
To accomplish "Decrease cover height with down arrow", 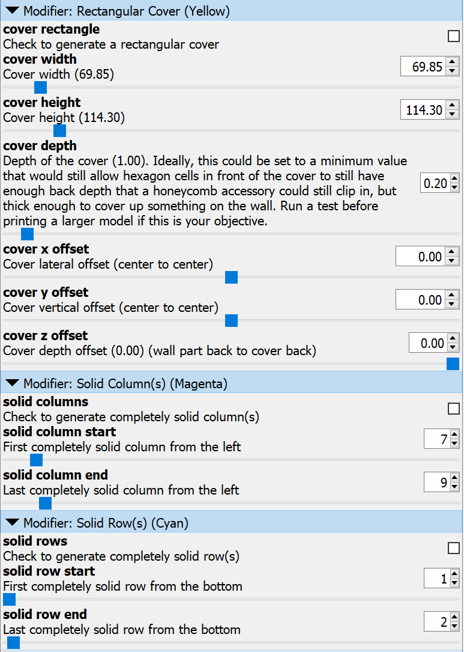I will pos(453,114).
